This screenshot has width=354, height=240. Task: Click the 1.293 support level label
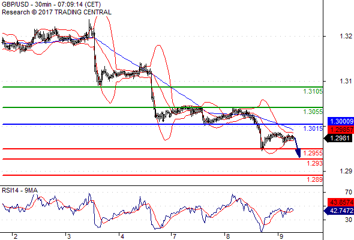(x=315, y=163)
